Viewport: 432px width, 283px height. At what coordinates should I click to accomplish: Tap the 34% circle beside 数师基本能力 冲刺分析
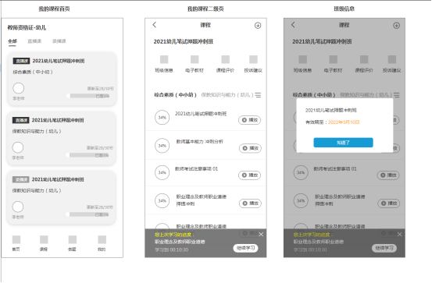coord(162,146)
